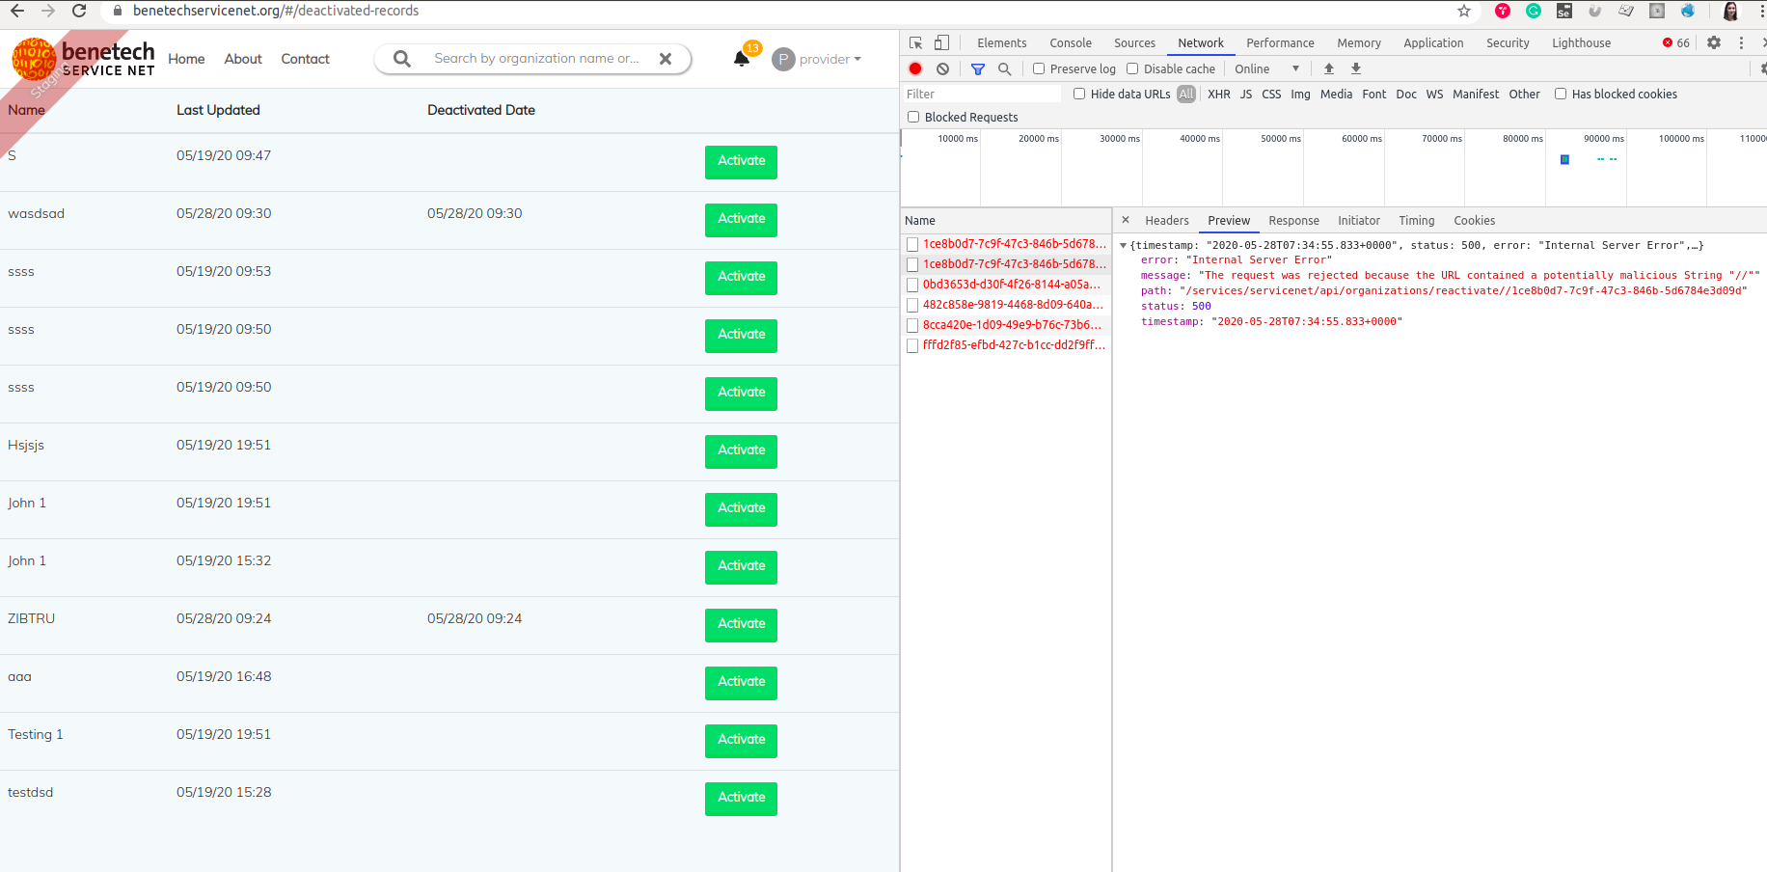Toggle device toolbar emulation icon
This screenshot has height=872, width=1767.
(941, 42)
